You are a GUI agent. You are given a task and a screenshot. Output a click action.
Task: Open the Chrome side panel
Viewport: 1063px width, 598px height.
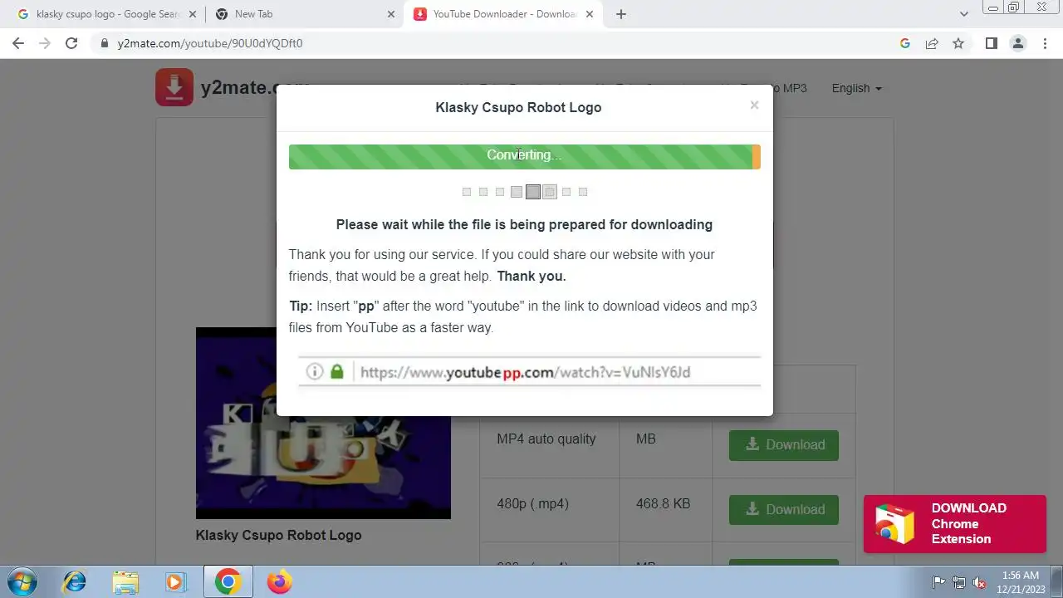pyautogui.click(x=992, y=43)
